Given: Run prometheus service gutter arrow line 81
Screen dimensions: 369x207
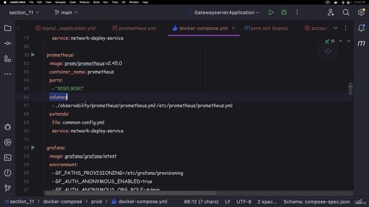Looking at the screenshot, I should (33, 55).
